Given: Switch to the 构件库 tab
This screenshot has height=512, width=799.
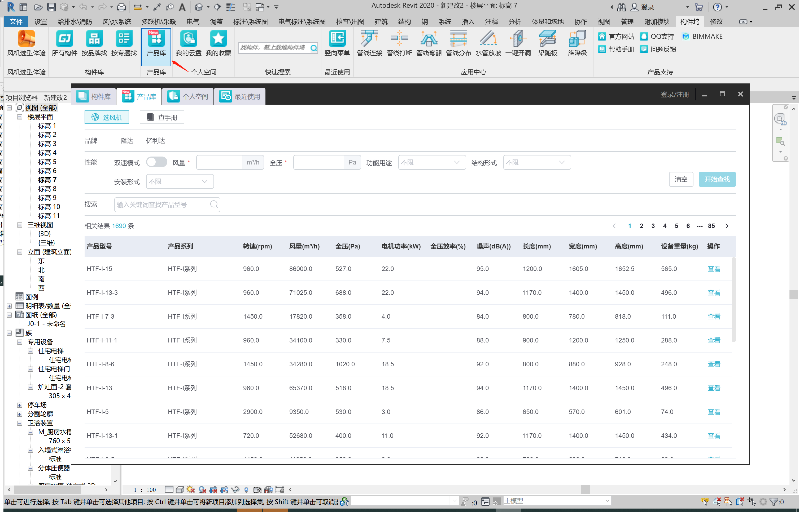Looking at the screenshot, I should (94, 96).
